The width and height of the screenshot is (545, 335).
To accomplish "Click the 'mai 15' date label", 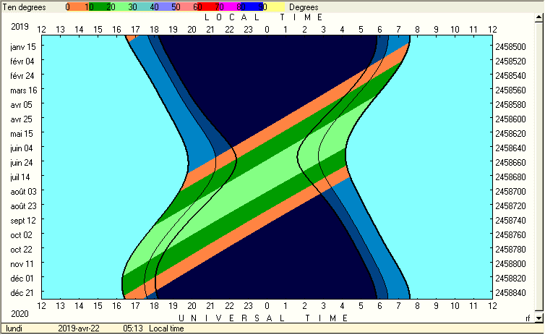I will click(22, 134).
